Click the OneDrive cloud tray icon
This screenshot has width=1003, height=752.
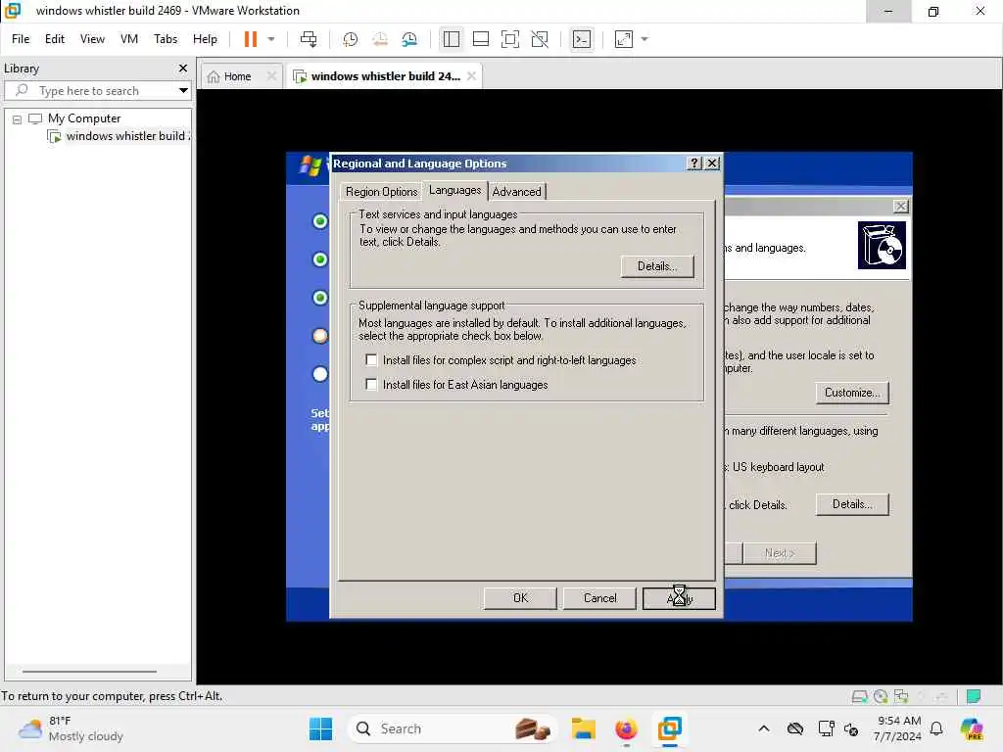pos(795,728)
